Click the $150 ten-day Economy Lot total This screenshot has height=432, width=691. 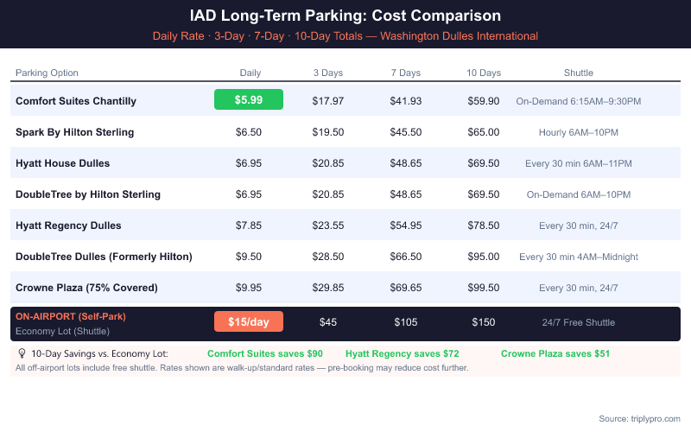483,322
